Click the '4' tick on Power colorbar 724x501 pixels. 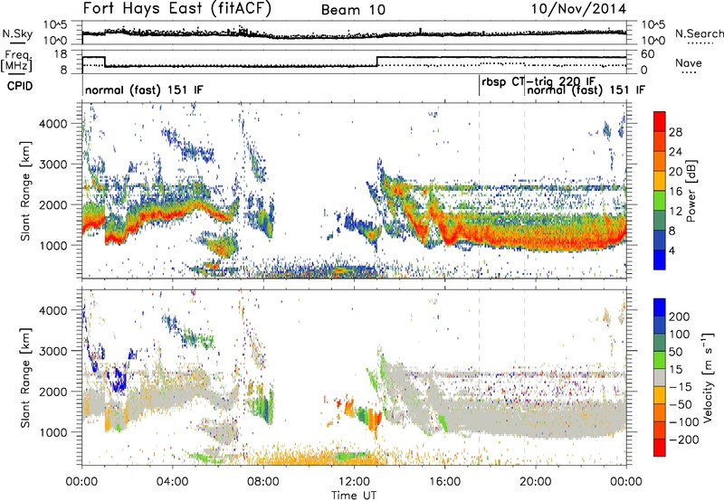point(672,251)
